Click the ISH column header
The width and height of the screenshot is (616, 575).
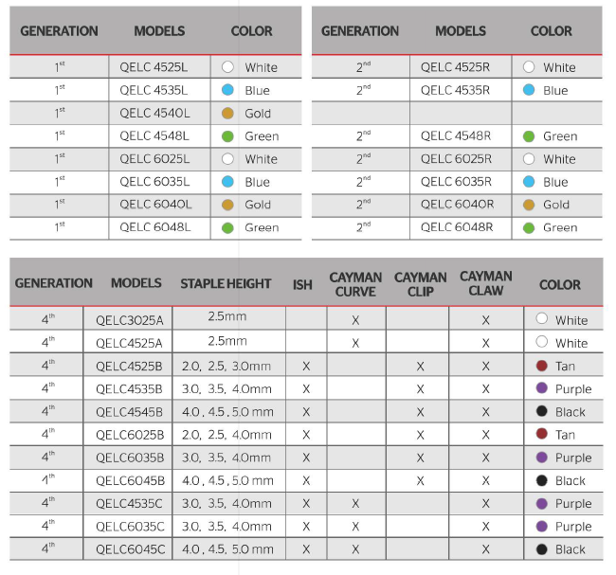[302, 284]
